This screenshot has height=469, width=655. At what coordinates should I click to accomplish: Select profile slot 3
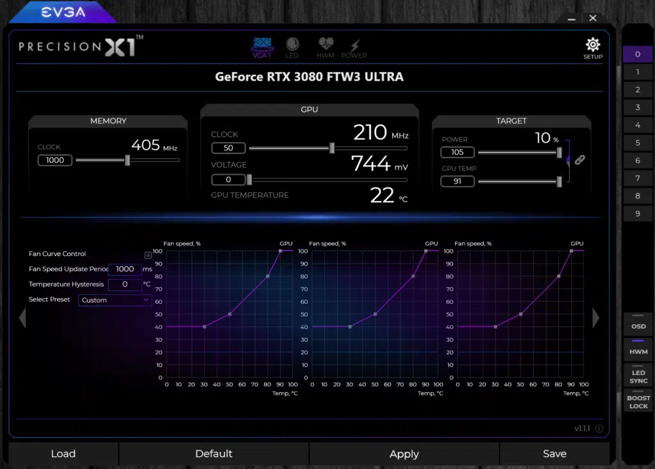tap(638, 107)
